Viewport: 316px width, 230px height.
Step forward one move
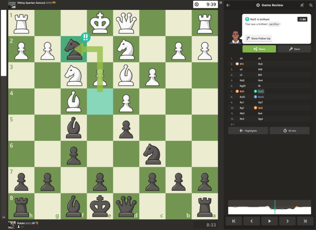pos(287,221)
